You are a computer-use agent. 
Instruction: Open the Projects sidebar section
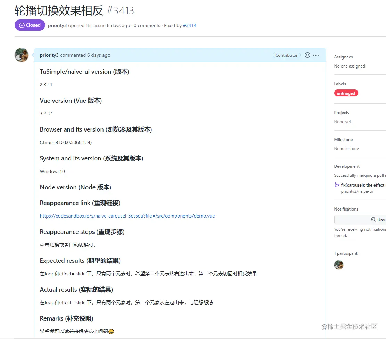click(342, 113)
